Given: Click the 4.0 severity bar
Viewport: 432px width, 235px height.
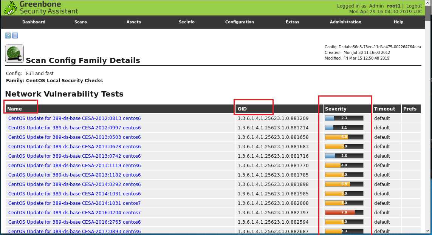Looking at the screenshot, I should [x=344, y=165].
